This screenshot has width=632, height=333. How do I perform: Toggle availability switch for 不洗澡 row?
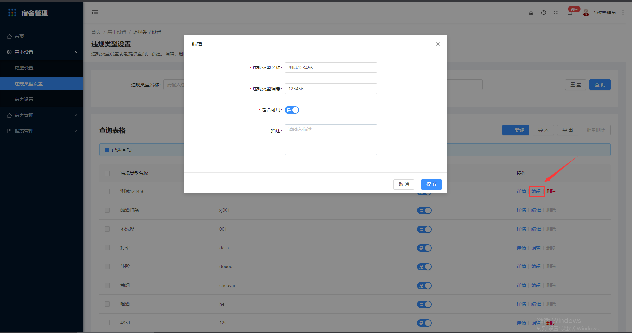[424, 229]
